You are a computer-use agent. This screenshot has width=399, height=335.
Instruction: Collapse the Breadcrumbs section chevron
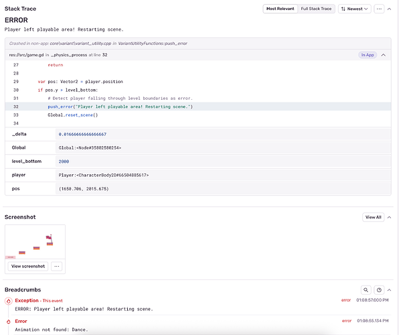389,290
